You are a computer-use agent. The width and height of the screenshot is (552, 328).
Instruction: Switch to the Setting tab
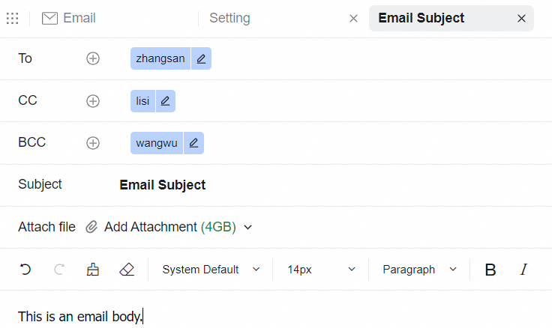click(x=229, y=19)
